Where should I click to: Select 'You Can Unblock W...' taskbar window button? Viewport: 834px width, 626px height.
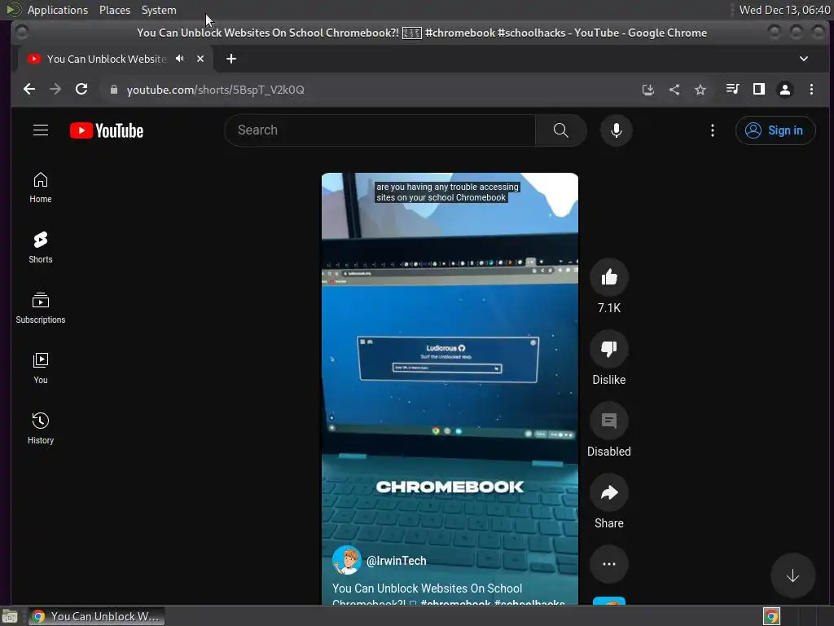(96, 616)
